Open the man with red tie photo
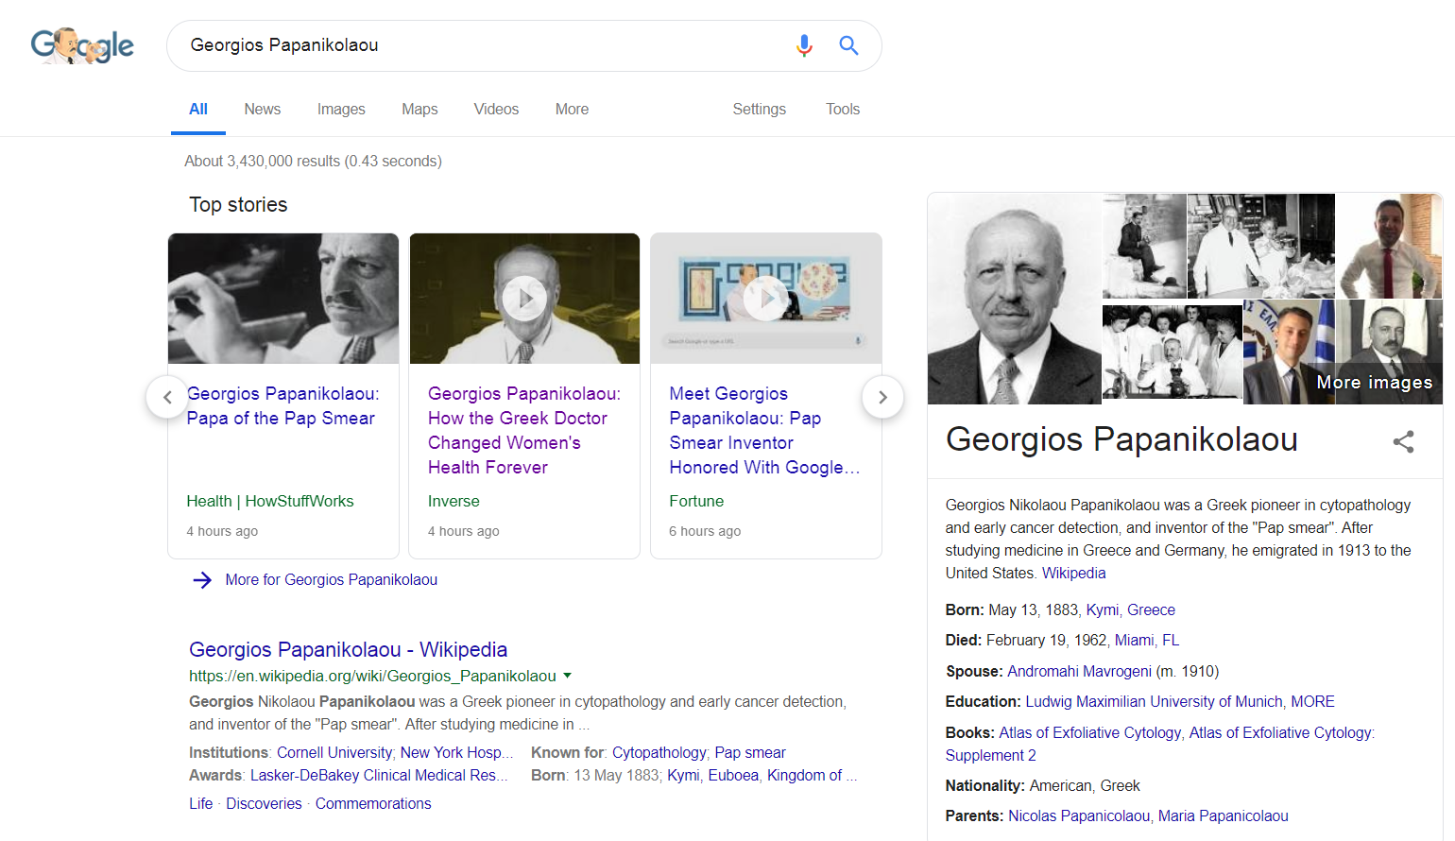Image resolution: width=1455 pixels, height=841 pixels. pos(1390,246)
